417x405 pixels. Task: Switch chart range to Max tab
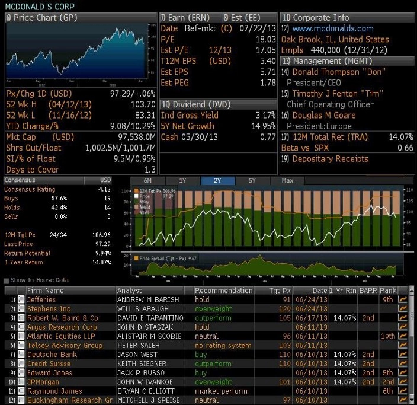[287, 180]
